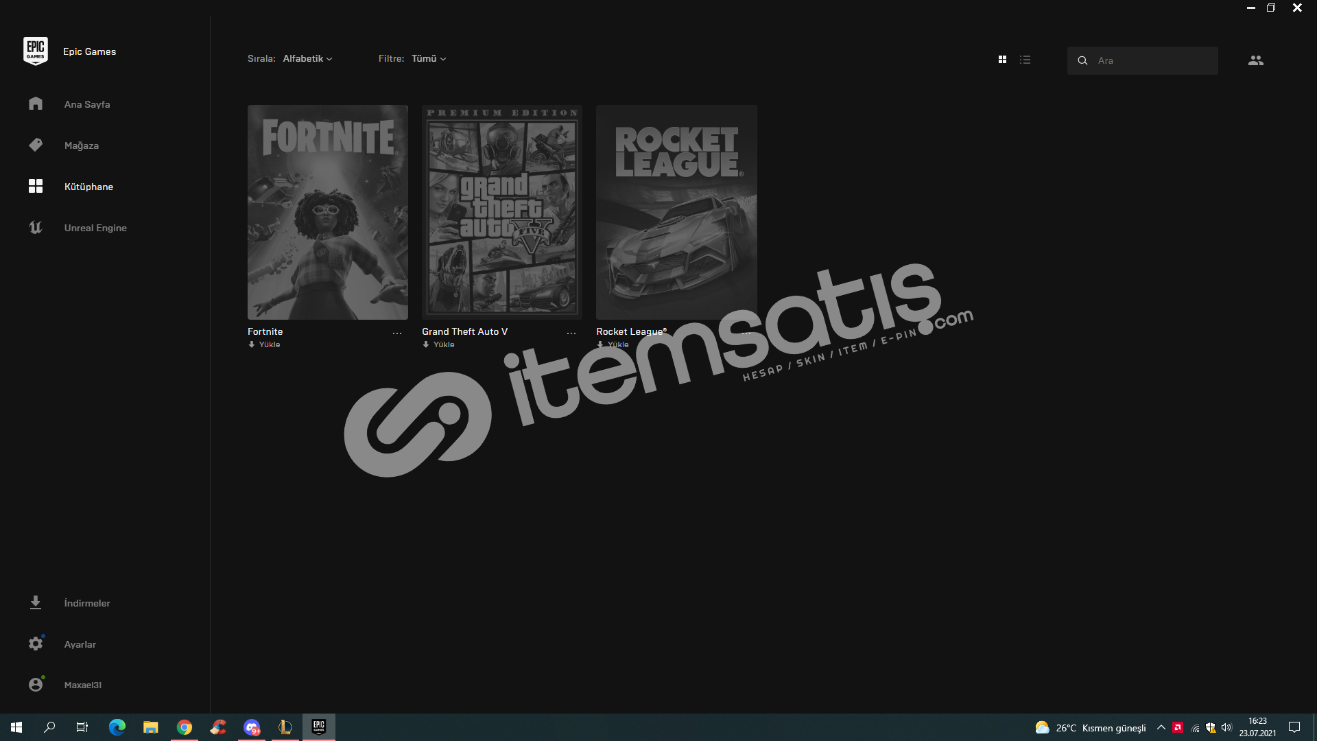The height and width of the screenshot is (741, 1317).
Task: Open the volume control icon
Action: (1226, 727)
